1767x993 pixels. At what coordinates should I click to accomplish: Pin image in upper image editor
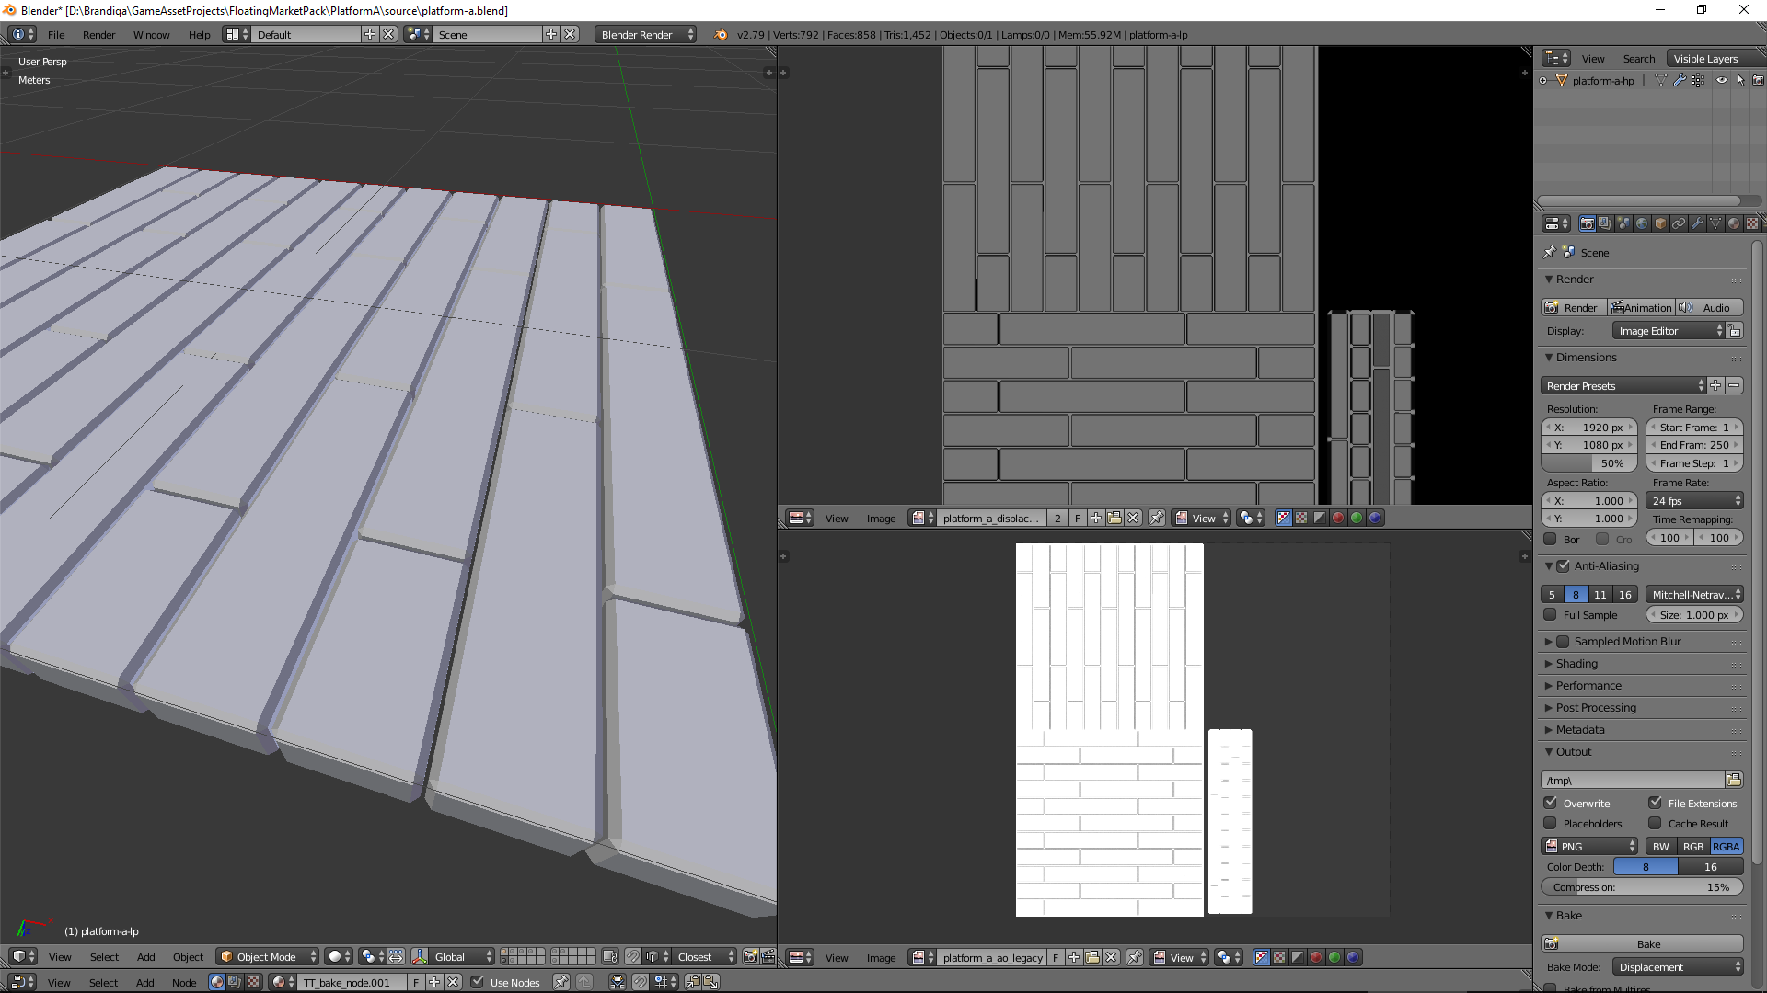coord(1157,519)
